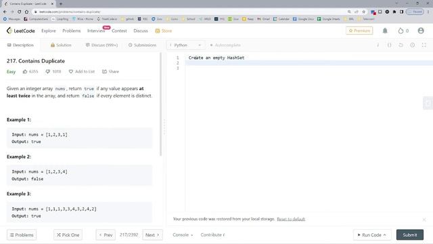The width and height of the screenshot is (433, 244).
Task: Open the Chrome three-dot menu
Action: coord(428,12)
